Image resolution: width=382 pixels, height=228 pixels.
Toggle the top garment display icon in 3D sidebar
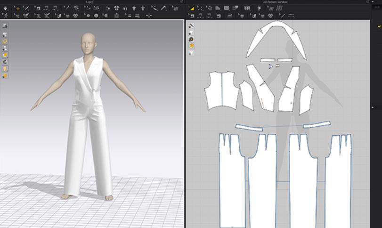point(5,26)
